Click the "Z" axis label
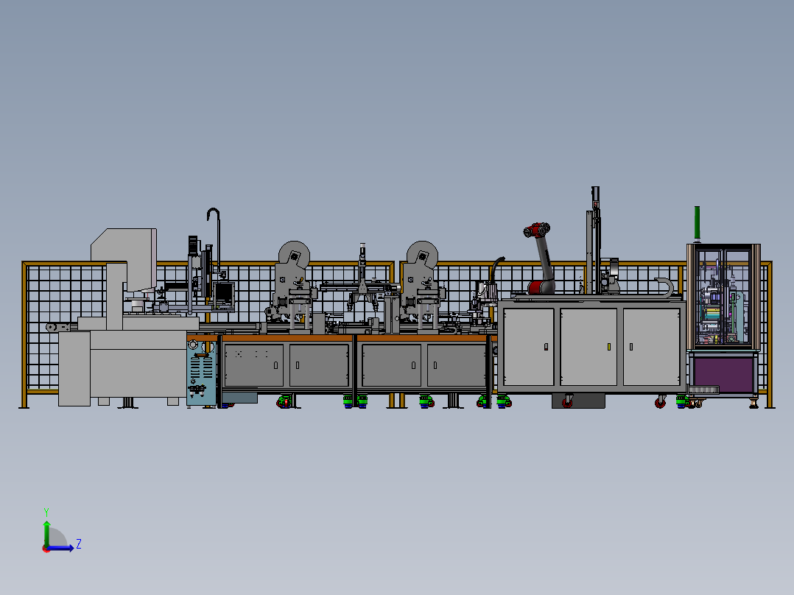 tap(79, 544)
